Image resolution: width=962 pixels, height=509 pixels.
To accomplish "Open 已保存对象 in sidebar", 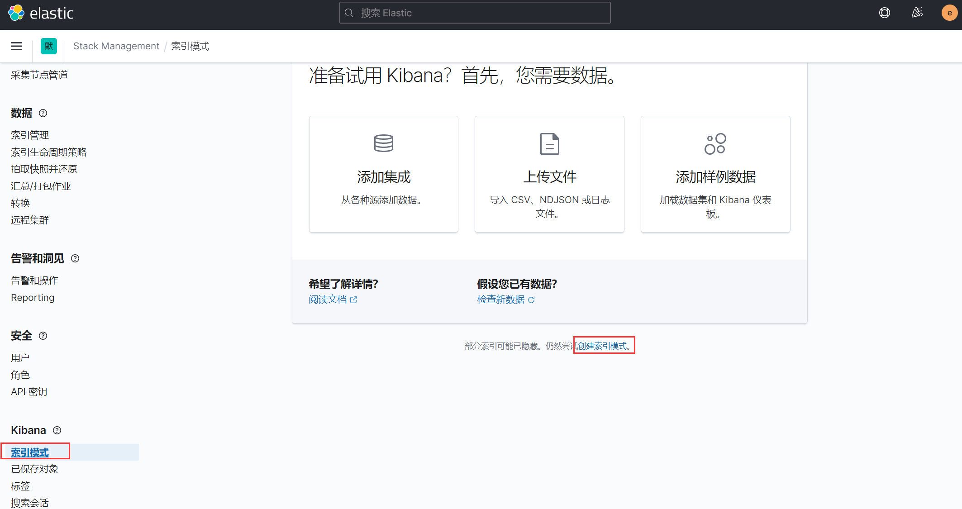I will click(x=34, y=469).
